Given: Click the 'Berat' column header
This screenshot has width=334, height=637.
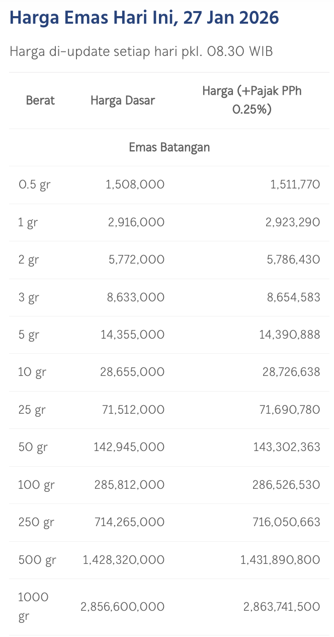Looking at the screenshot, I should click(40, 100).
